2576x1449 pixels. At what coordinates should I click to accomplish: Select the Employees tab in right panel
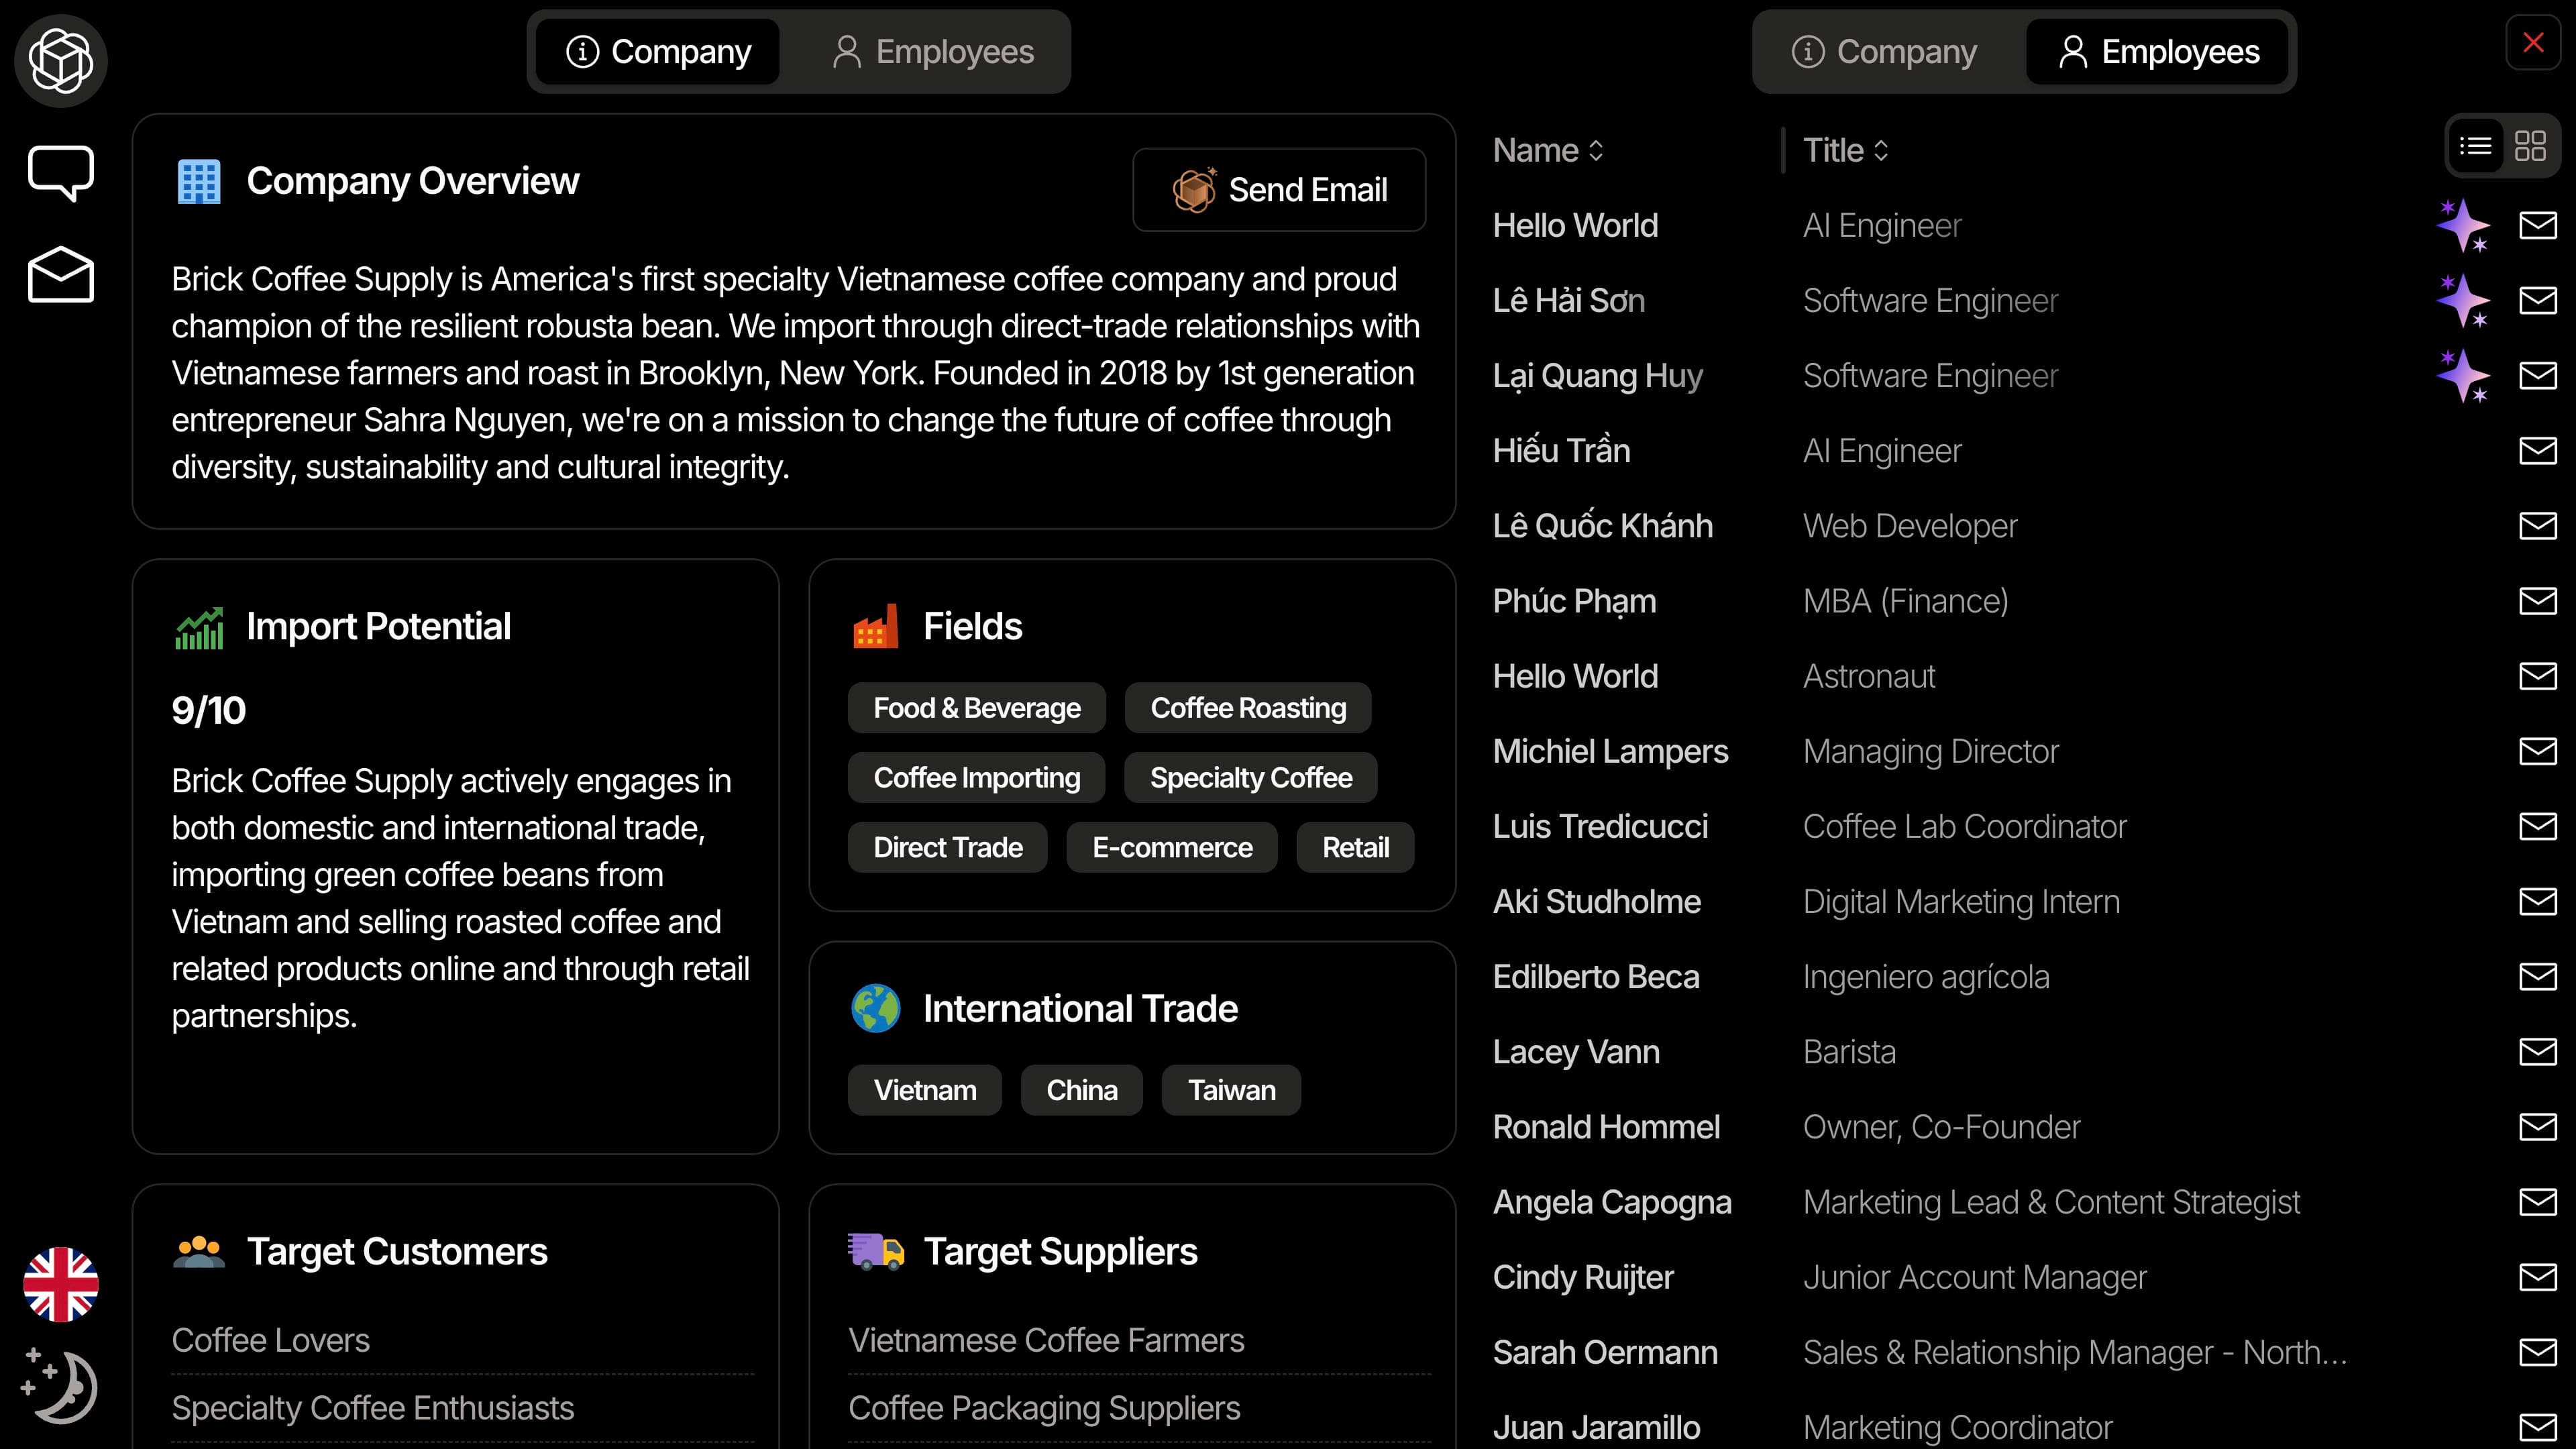pyautogui.click(x=2158, y=52)
